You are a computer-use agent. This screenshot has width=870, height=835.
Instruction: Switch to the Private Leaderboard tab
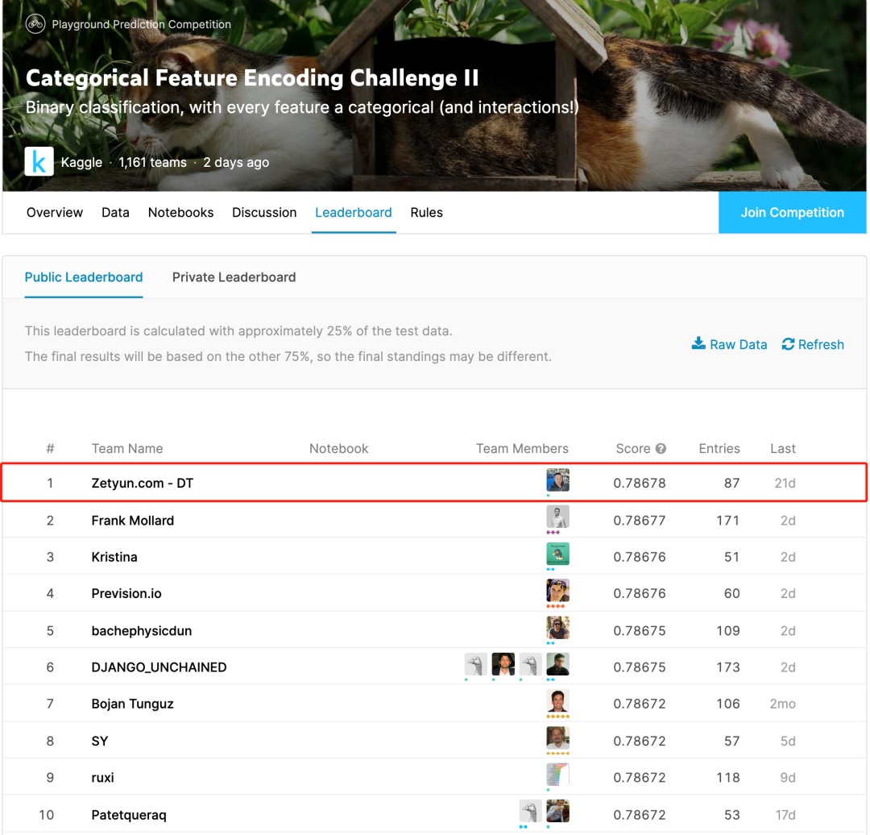tap(234, 277)
